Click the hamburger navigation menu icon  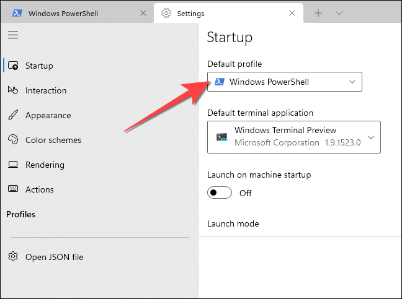13,35
